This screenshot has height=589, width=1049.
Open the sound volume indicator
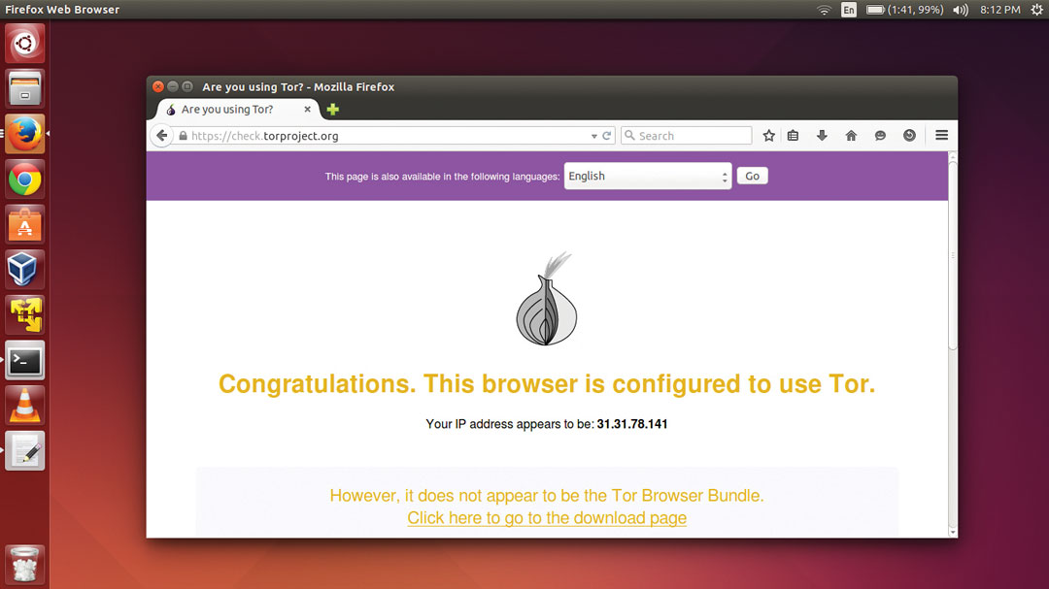point(961,10)
